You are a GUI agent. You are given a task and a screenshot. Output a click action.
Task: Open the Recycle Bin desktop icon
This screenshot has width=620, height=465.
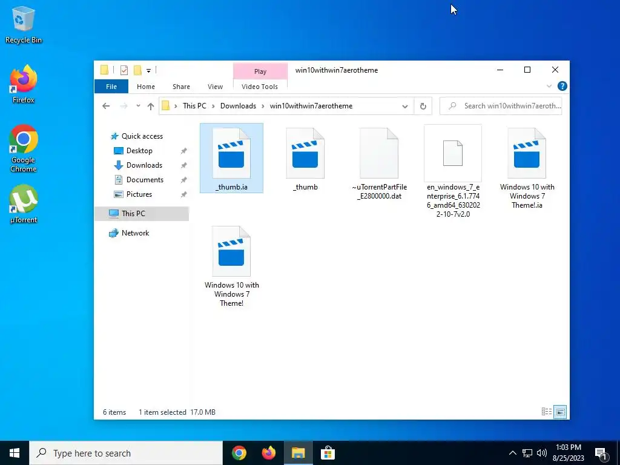pyautogui.click(x=24, y=24)
